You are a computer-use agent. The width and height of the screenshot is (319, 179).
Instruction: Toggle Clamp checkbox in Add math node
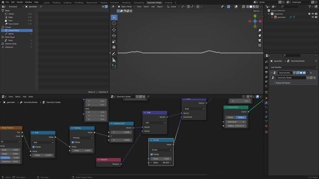coord(33,147)
